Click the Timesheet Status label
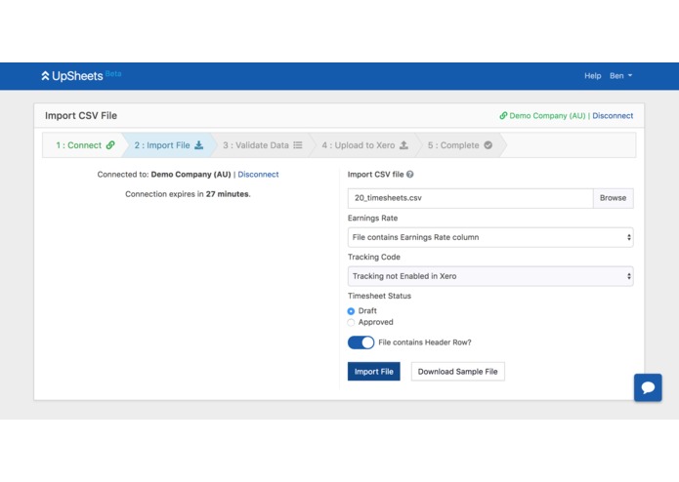This screenshot has width=679, height=482. tap(379, 296)
